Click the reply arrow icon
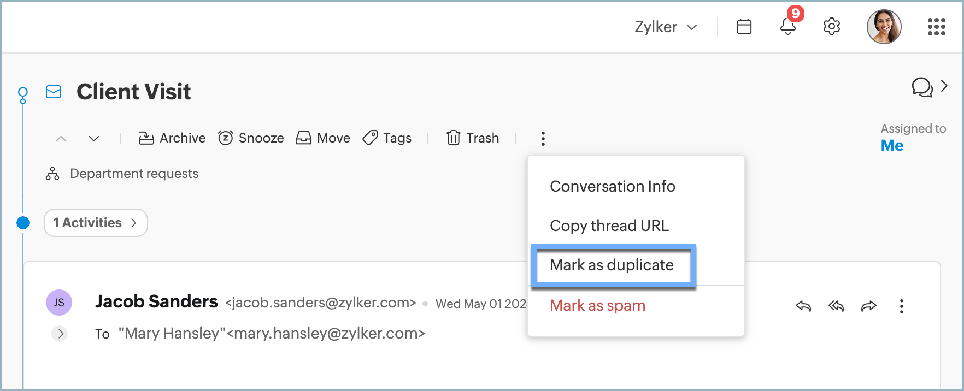Screen dimensions: 964x391 (803, 306)
